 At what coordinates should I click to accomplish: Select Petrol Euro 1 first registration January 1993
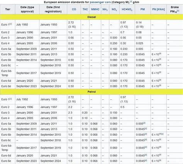click(49, 99)
